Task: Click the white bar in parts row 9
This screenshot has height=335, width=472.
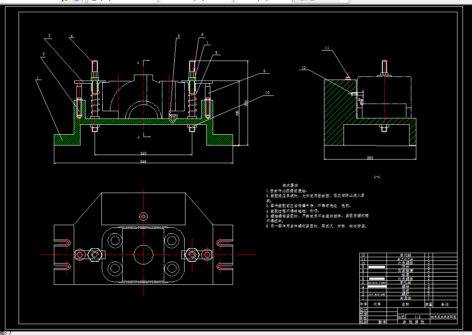Action: 377,267
